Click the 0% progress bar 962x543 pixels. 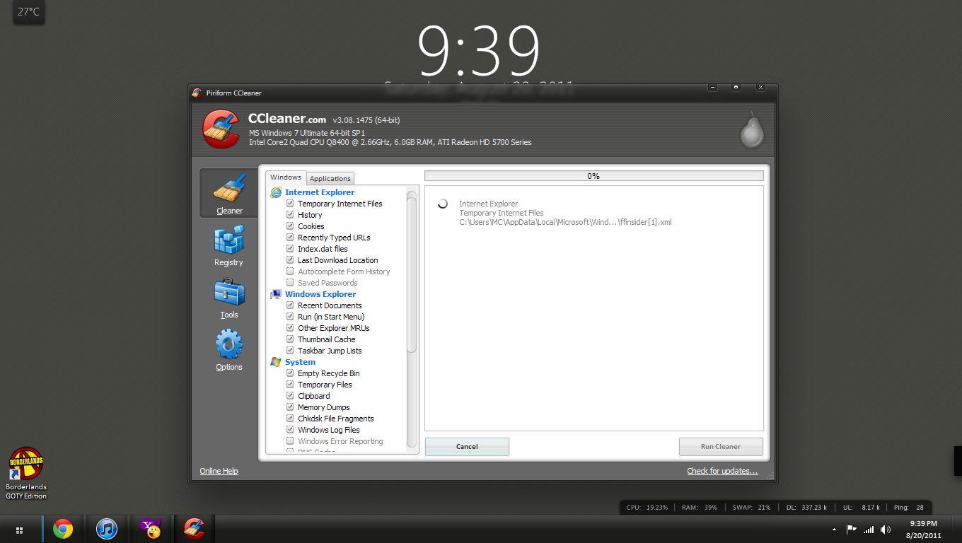(x=593, y=176)
